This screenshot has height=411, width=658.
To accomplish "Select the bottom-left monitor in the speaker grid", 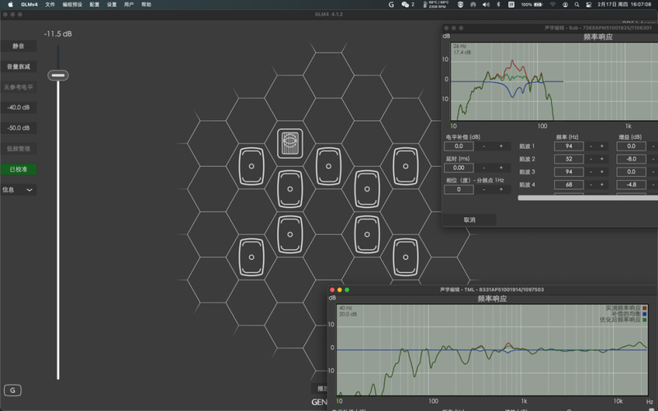I will point(252,257).
